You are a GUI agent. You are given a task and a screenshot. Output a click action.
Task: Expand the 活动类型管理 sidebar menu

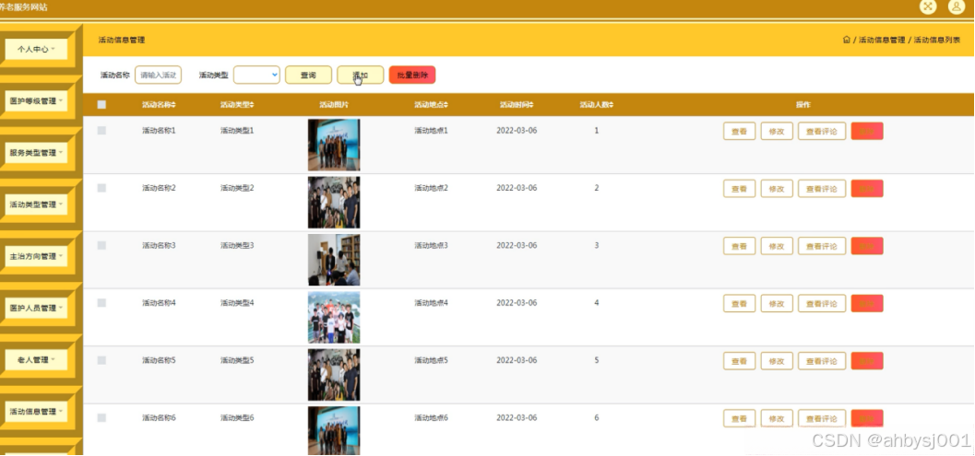point(36,204)
